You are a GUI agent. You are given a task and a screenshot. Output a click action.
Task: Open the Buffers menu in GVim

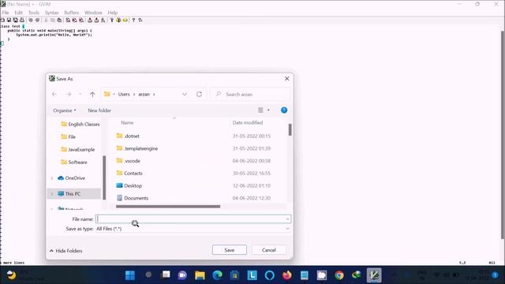[72, 13]
